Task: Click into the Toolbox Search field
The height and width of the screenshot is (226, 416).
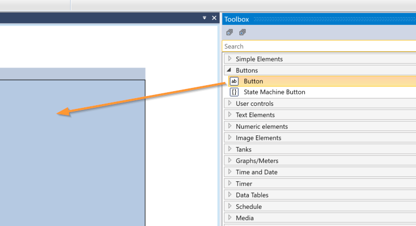Action: point(318,47)
